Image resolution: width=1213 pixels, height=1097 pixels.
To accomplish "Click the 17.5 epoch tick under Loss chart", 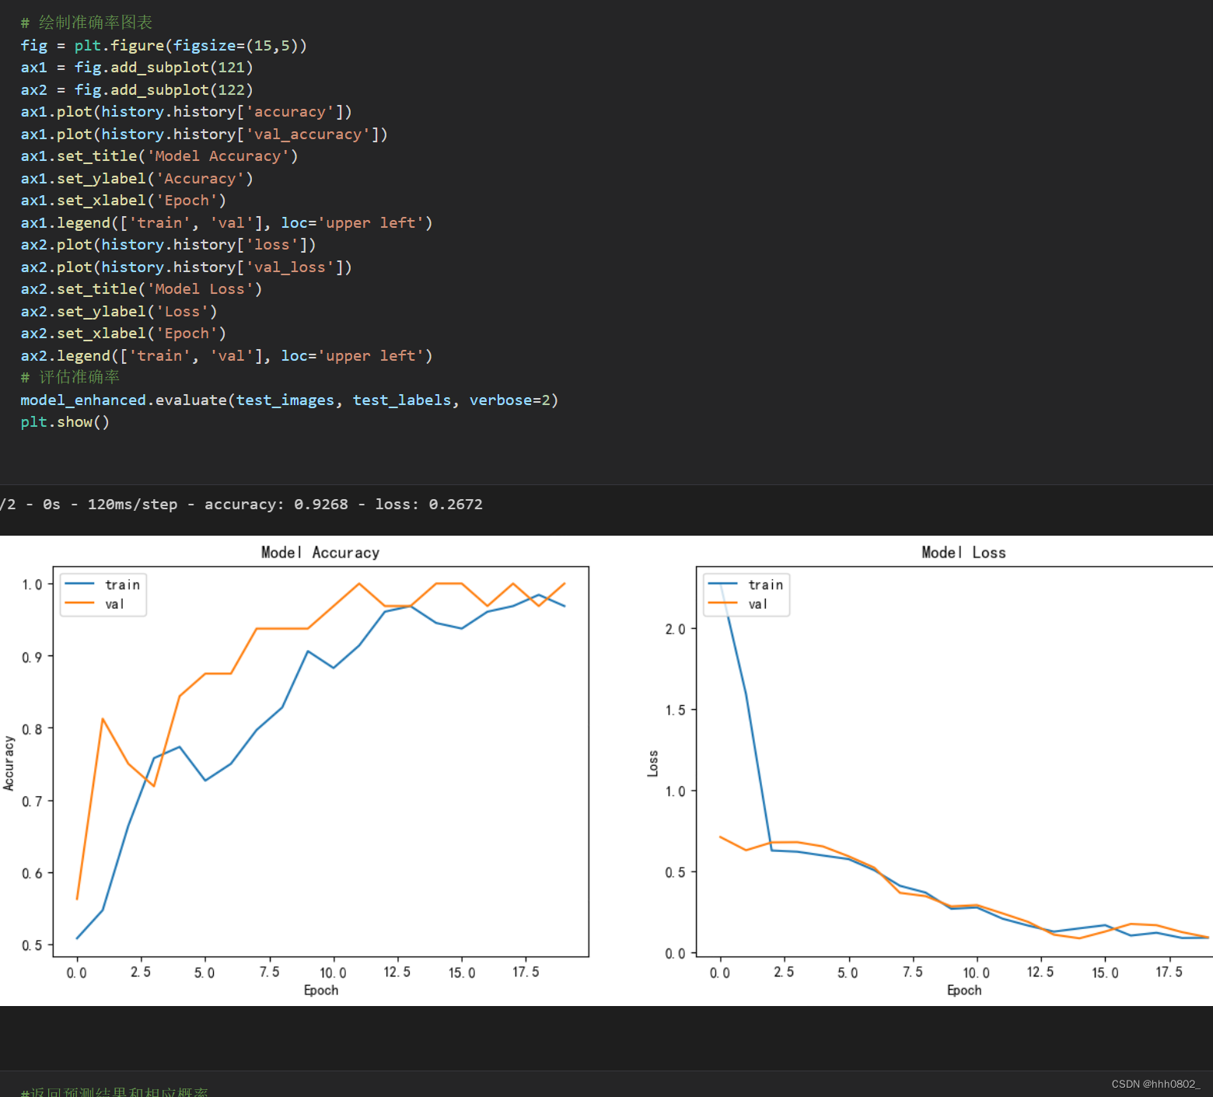I will (1169, 973).
